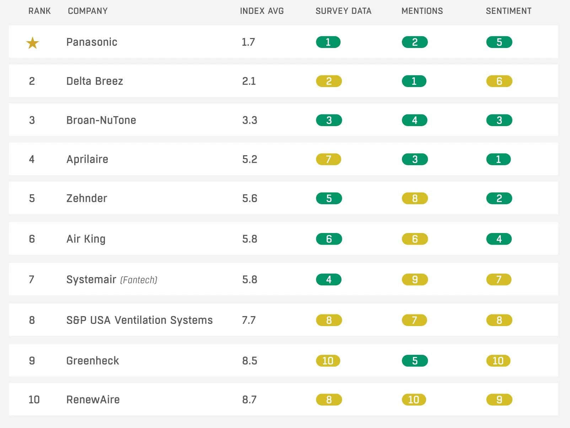
Task: Click the gold star rank icon for Panasonic
Action: (32, 43)
